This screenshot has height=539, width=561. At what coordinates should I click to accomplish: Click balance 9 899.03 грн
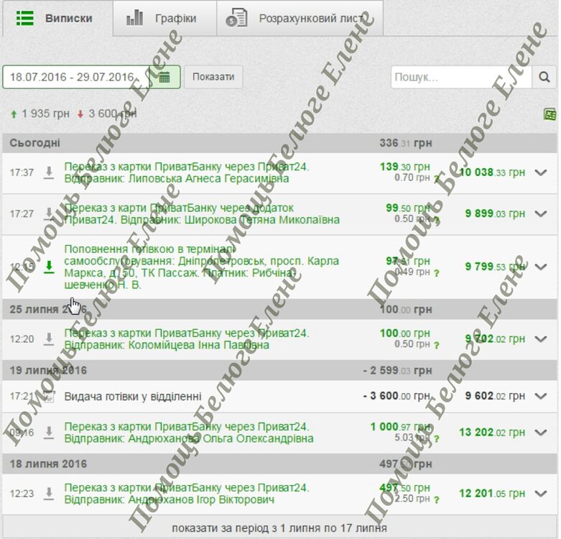click(x=495, y=213)
